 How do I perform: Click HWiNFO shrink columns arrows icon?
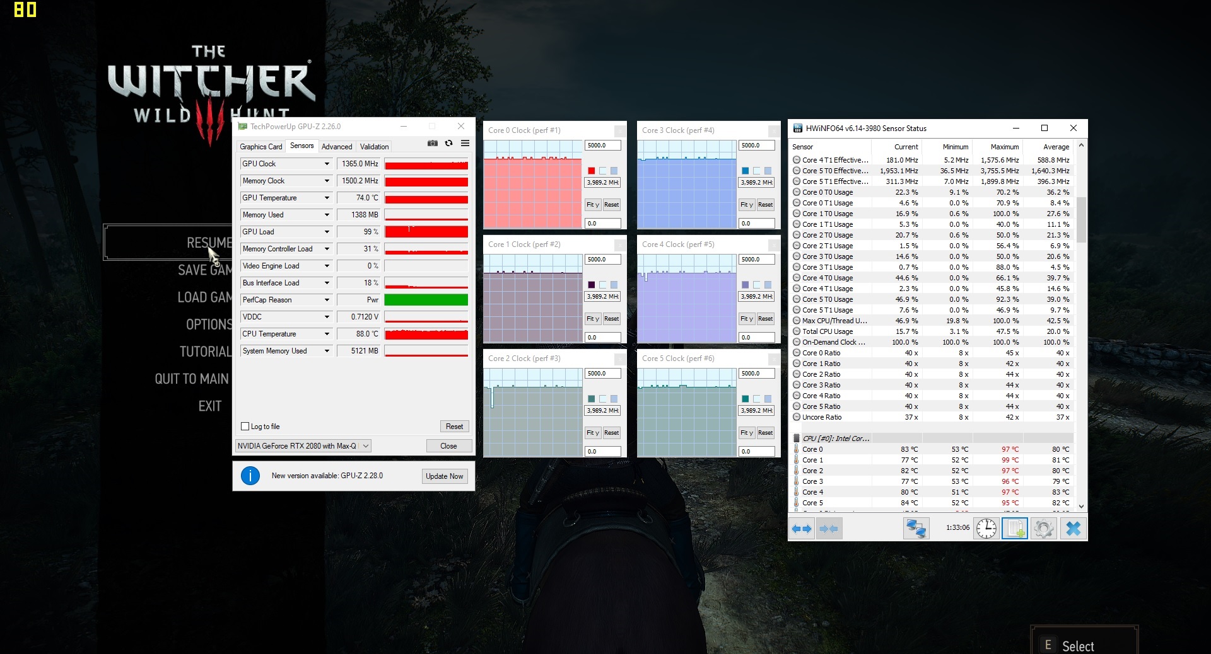pyautogui.click(x=828, y=529)
